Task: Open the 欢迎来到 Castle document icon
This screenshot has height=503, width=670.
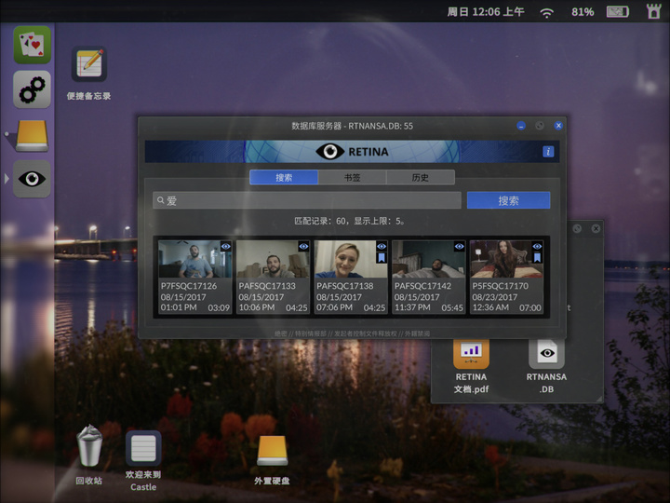Action: click(x=143, y=449)
